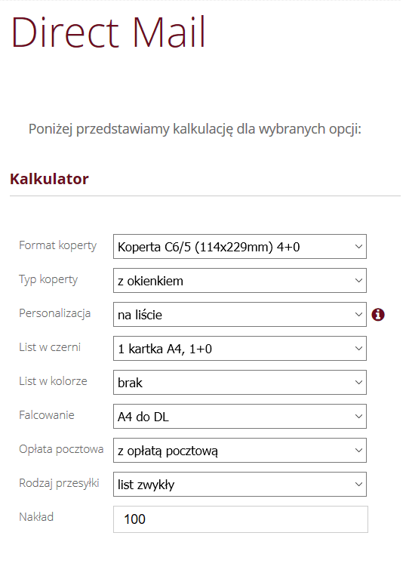Click the Falcowanie label
Image resolution: width=409 pixels, height=582 pixels.
coord(47,415)
